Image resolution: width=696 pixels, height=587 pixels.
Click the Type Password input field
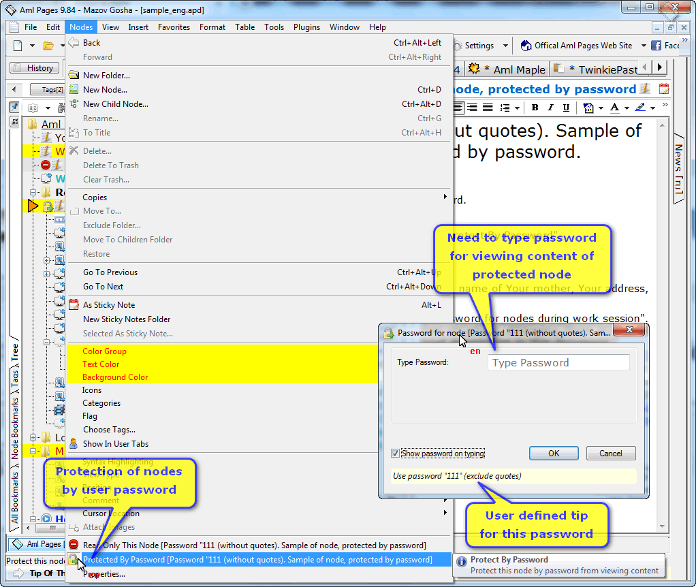tap(558, 362)
